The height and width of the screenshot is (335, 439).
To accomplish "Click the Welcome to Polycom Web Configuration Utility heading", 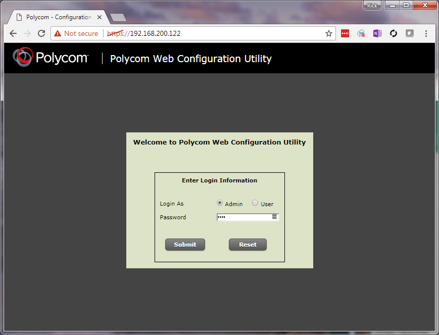I will (219, 142).
